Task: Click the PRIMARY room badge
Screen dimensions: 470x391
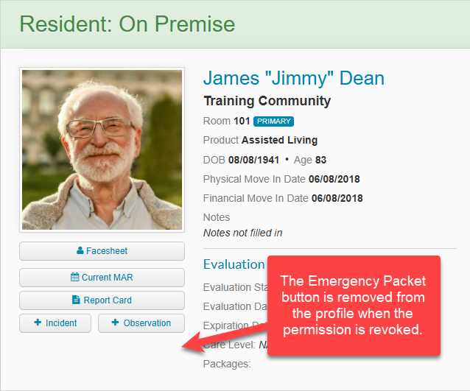Action: [273, 121]
